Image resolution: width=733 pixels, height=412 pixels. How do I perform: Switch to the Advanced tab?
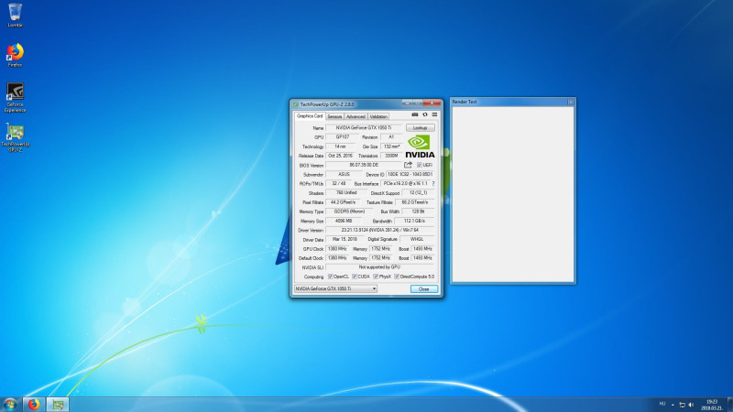(x=356, y=116)
